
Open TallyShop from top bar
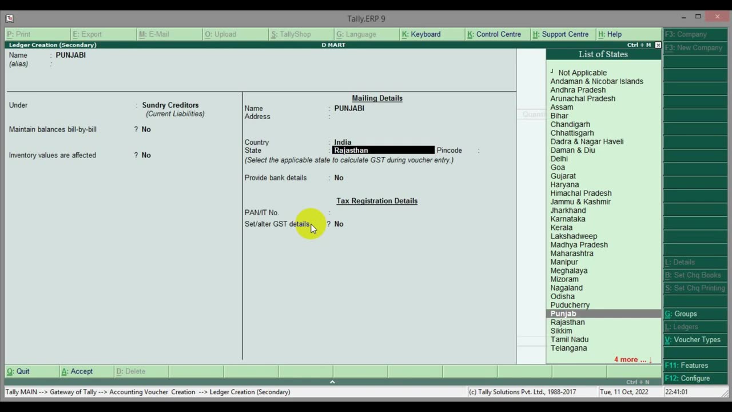[x=301, y=34]
